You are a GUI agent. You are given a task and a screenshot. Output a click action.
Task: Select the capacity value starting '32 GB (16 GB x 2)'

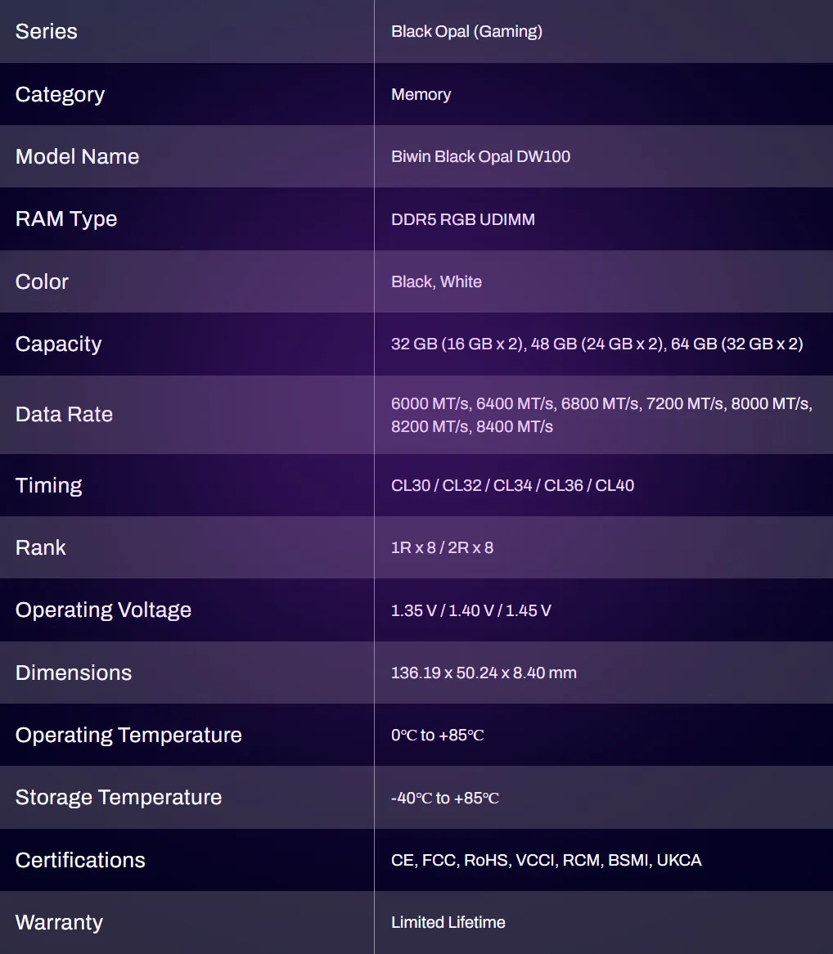coord(597,344)
